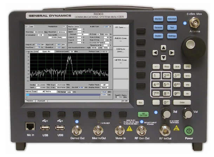Hit the 2 ABC keypad key

coord(166,76)
